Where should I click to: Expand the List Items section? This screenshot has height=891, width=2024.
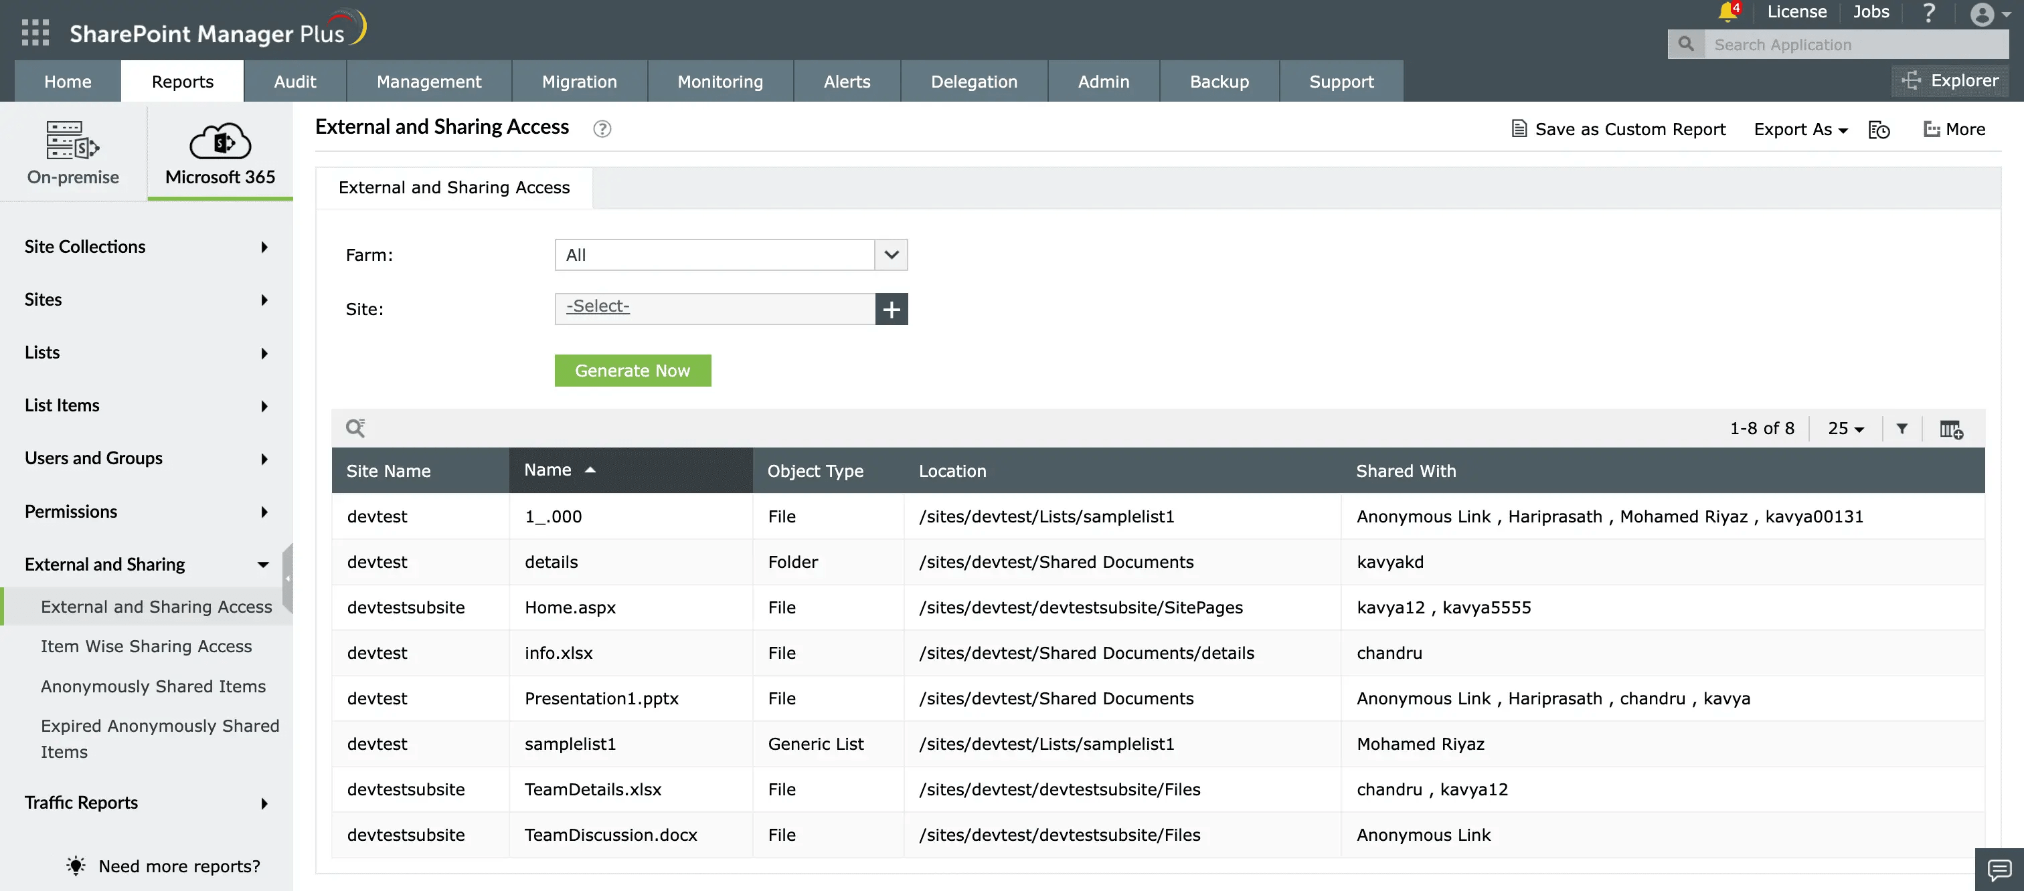click(146, 406)
